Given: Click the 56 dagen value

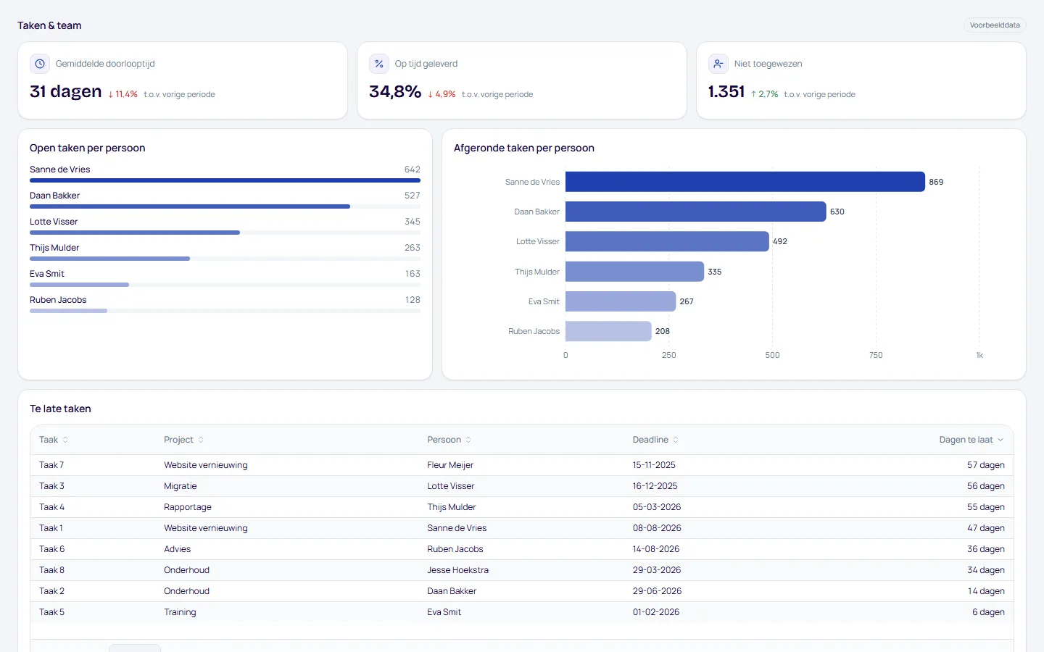Looking at the screenshot, I should tap(986, 486).
